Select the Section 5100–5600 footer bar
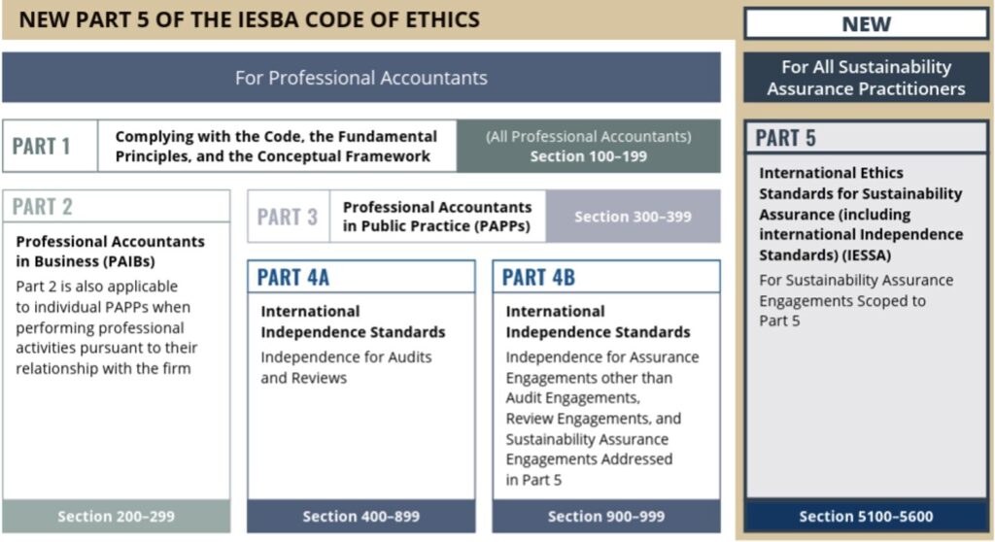This screenshot has width=995, height=542. click(866, 516)
